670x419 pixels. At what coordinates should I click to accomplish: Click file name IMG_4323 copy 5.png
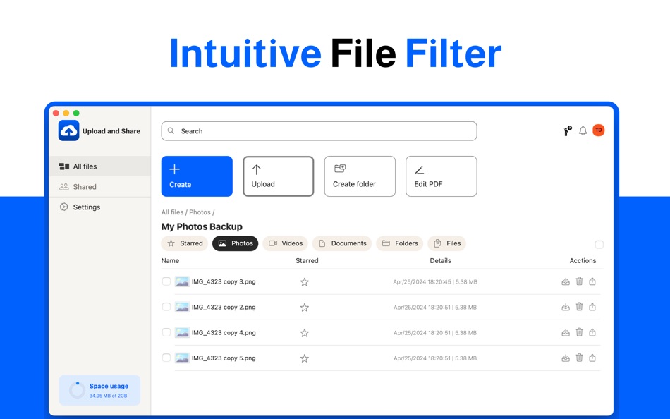[224, 358]
